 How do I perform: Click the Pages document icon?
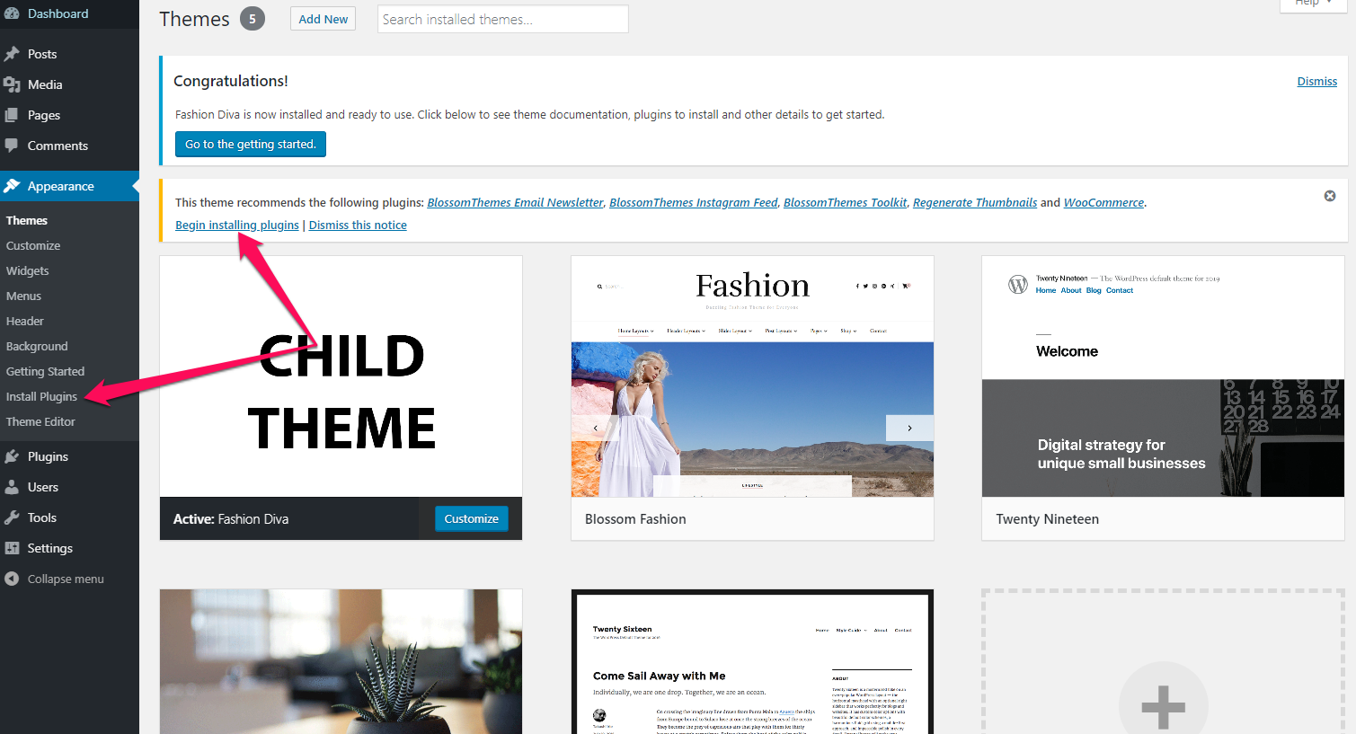pyautogui.click(x=12, y=115)
